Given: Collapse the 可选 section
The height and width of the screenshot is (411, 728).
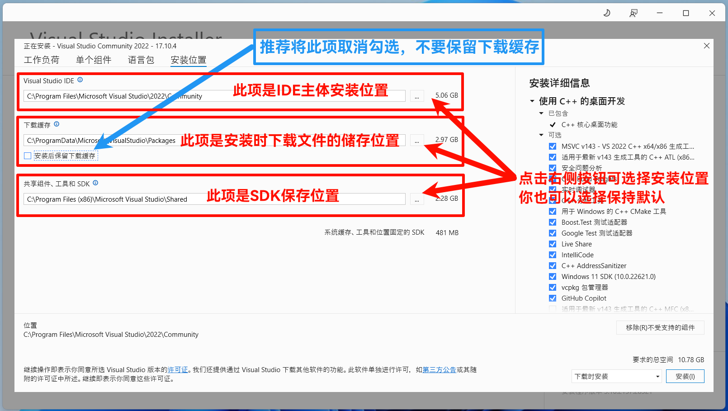Looking at the screenshot, I should click(541, 135).
